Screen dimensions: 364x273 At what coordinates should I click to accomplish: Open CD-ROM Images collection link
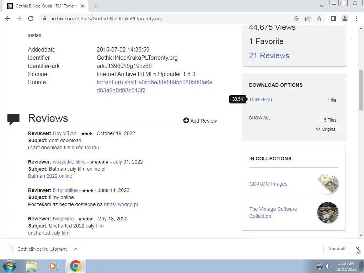pos(268,184)
